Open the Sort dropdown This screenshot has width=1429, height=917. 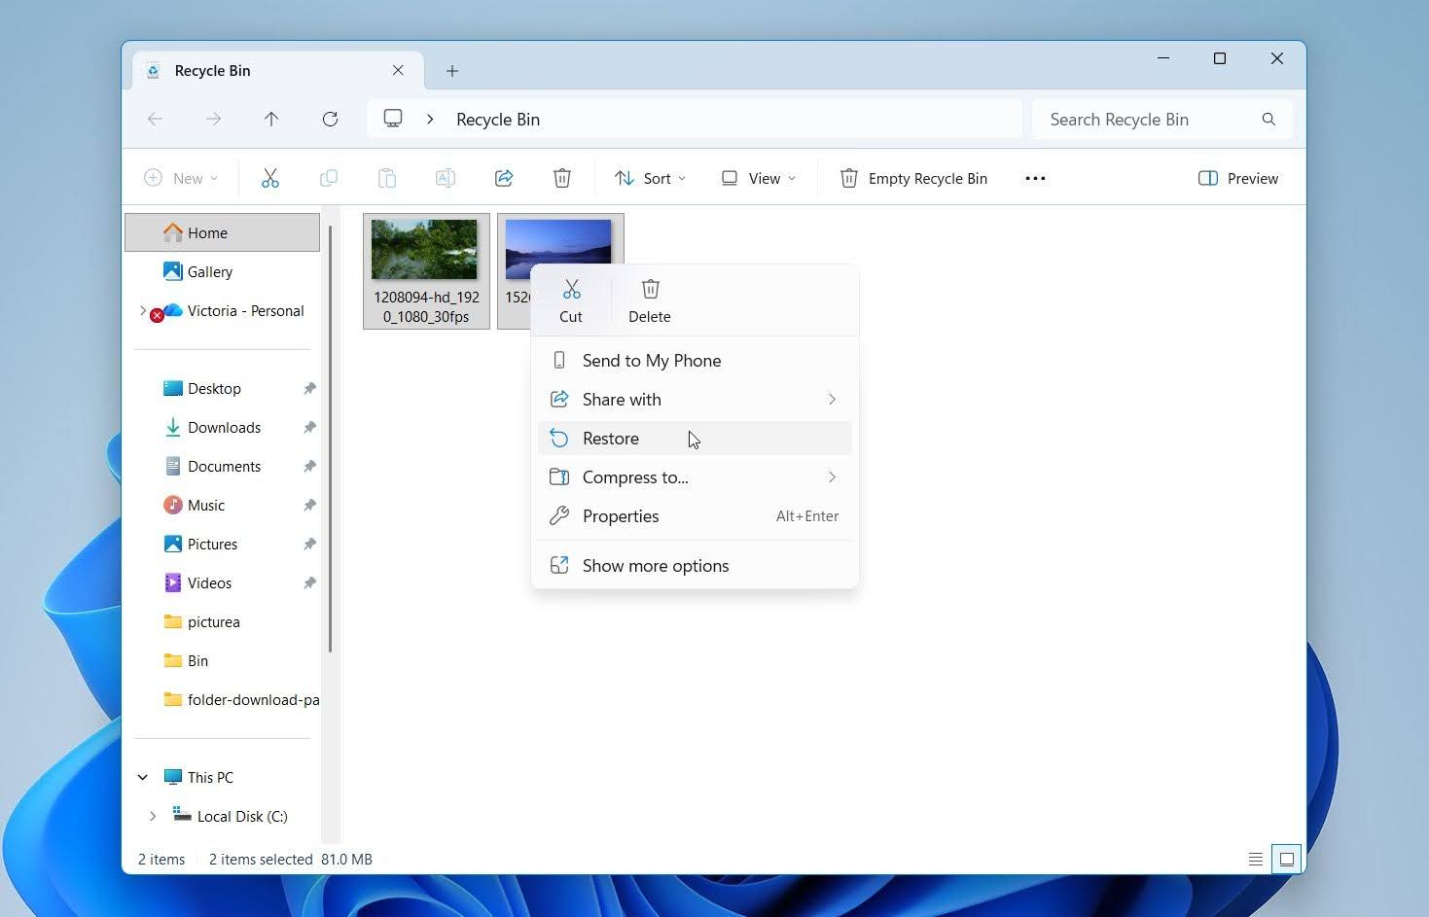650,178
